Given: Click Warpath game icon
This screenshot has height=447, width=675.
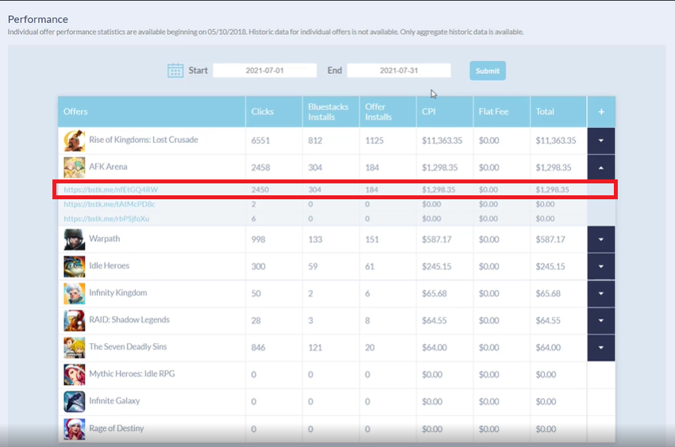Looking at the screenshot, I should pos(75,239).
